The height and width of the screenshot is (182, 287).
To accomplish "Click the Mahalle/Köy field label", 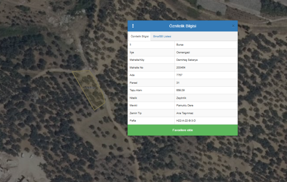I will point(137,60).
